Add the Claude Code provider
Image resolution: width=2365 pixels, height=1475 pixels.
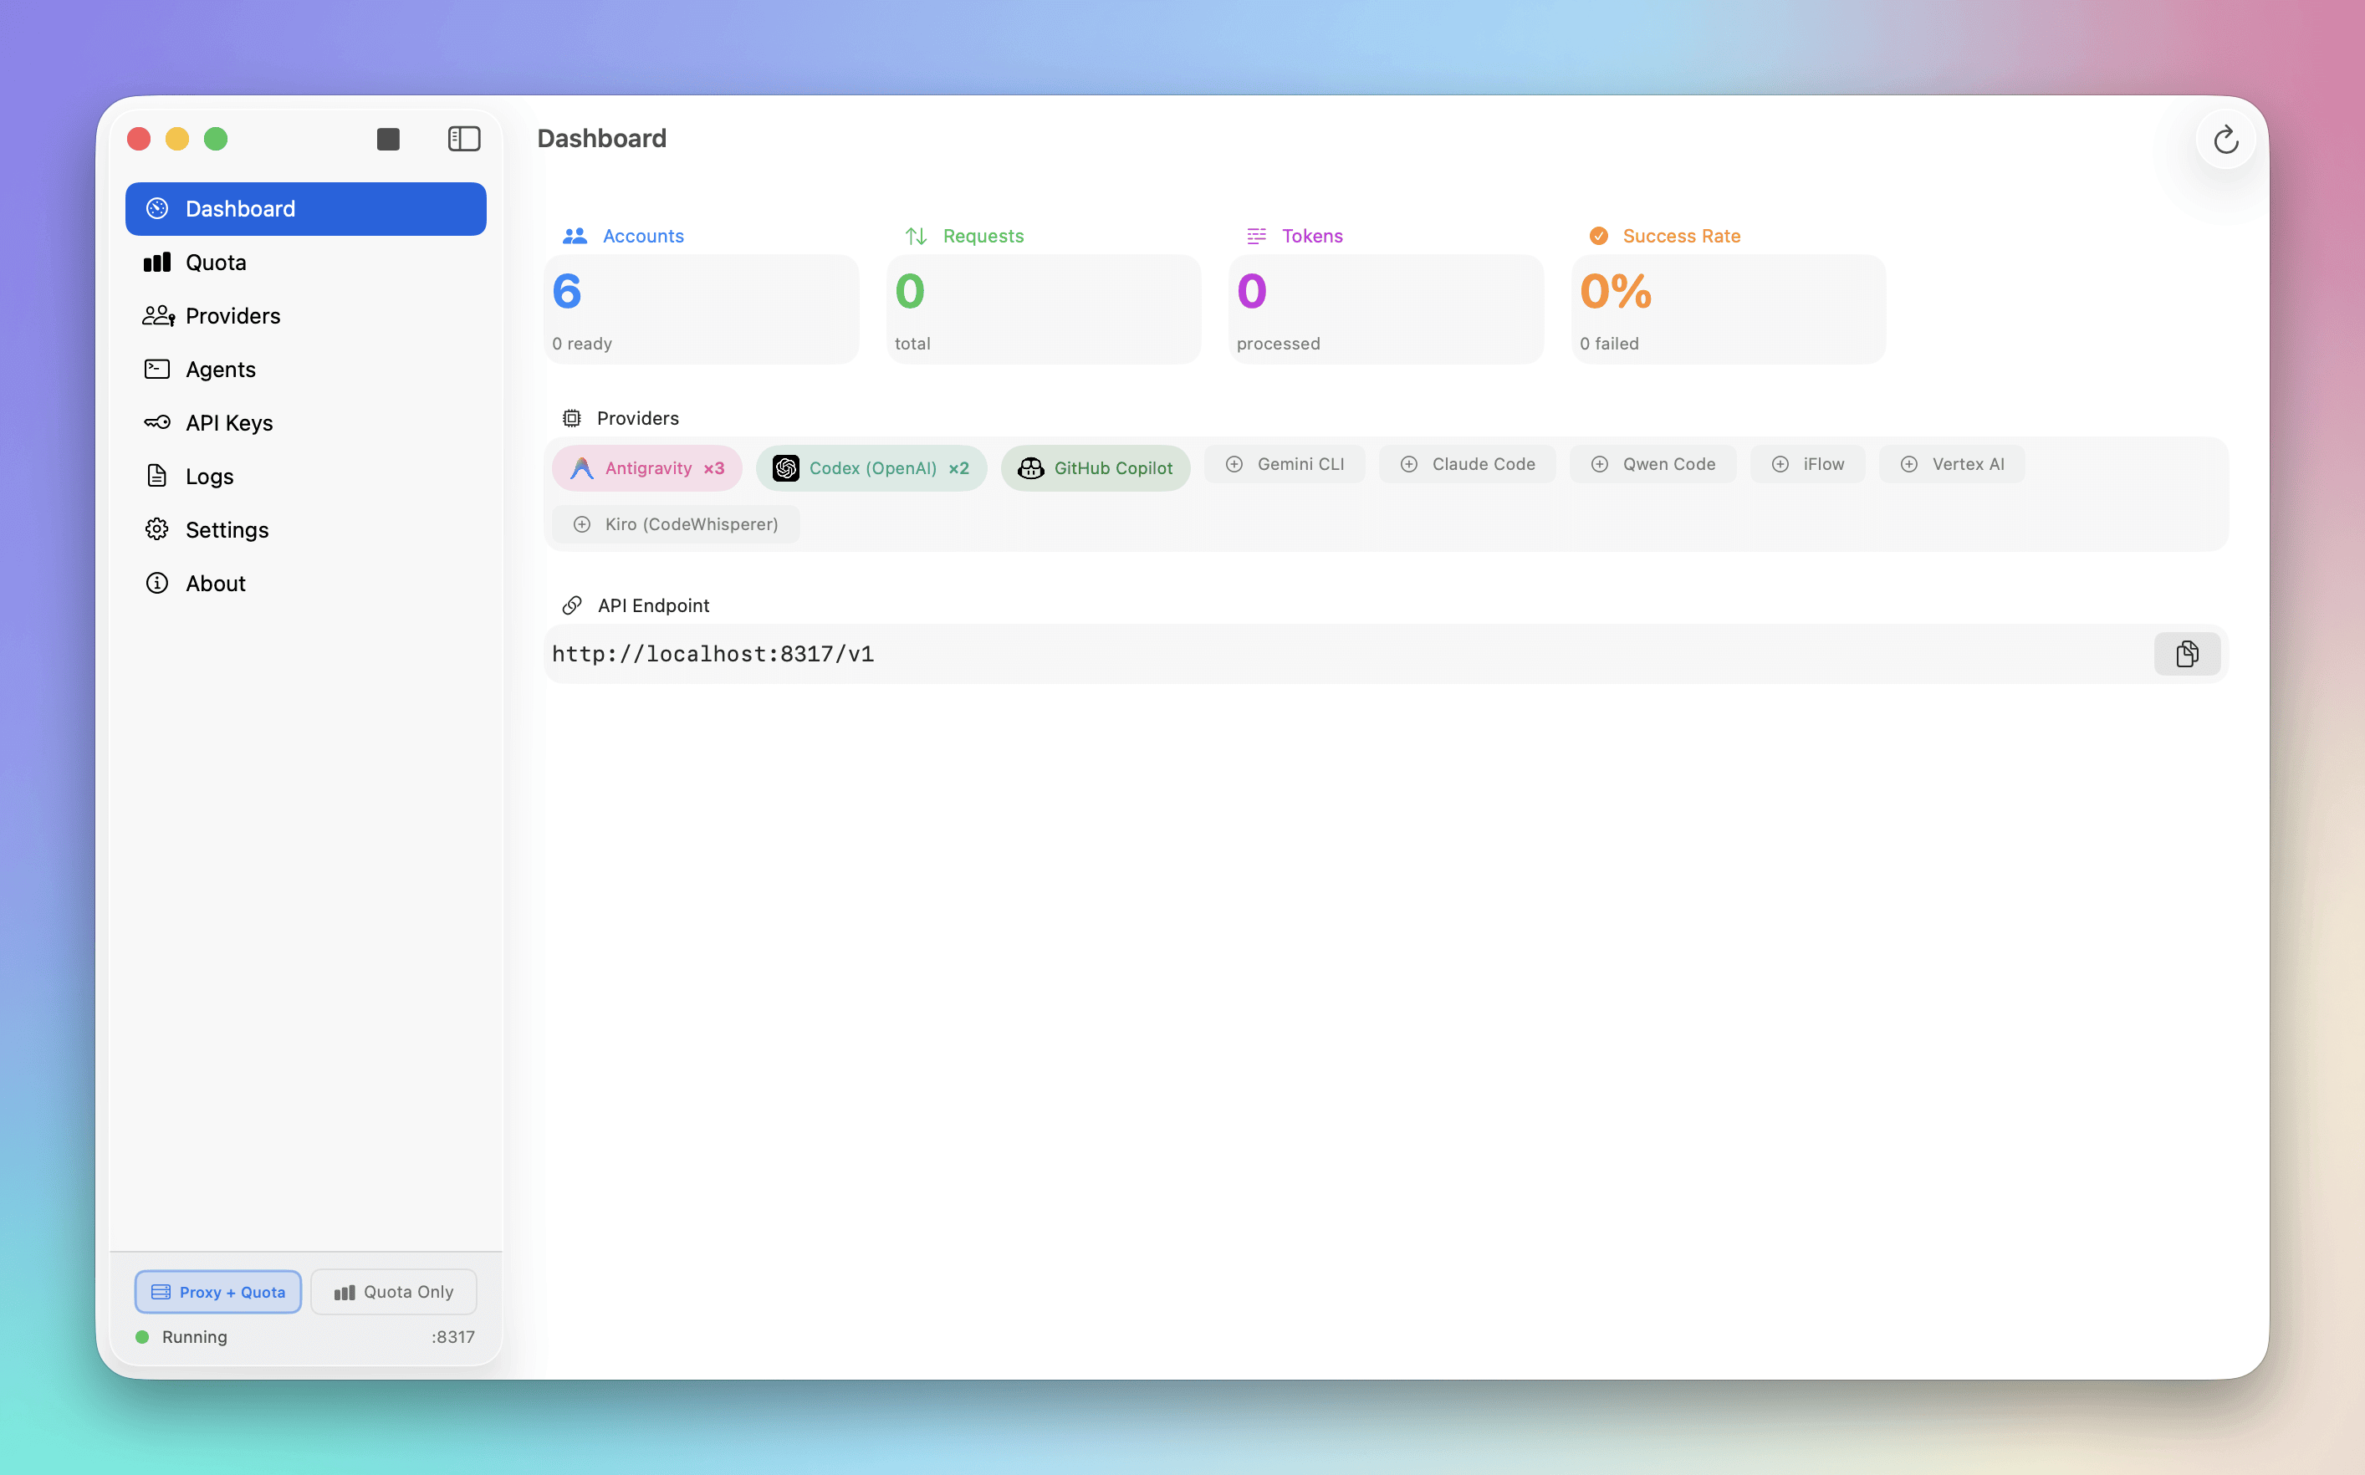(1467, 464)
